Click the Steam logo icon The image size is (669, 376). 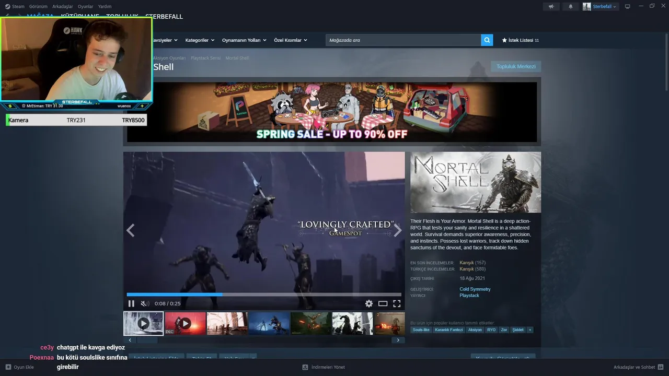point(7,6)
